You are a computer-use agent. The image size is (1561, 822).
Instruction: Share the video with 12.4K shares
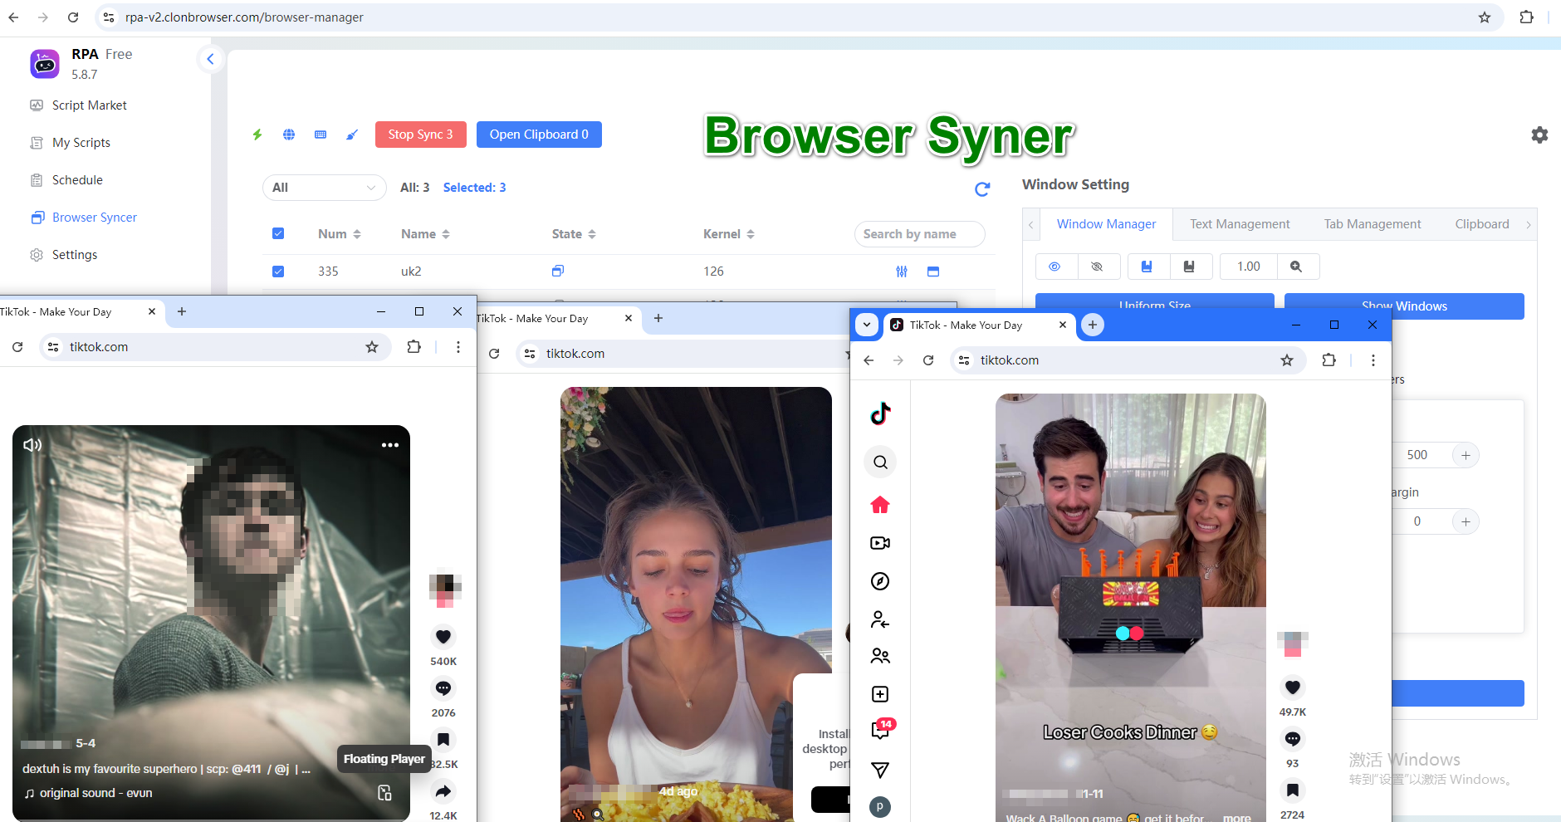(x=443, y=791)
